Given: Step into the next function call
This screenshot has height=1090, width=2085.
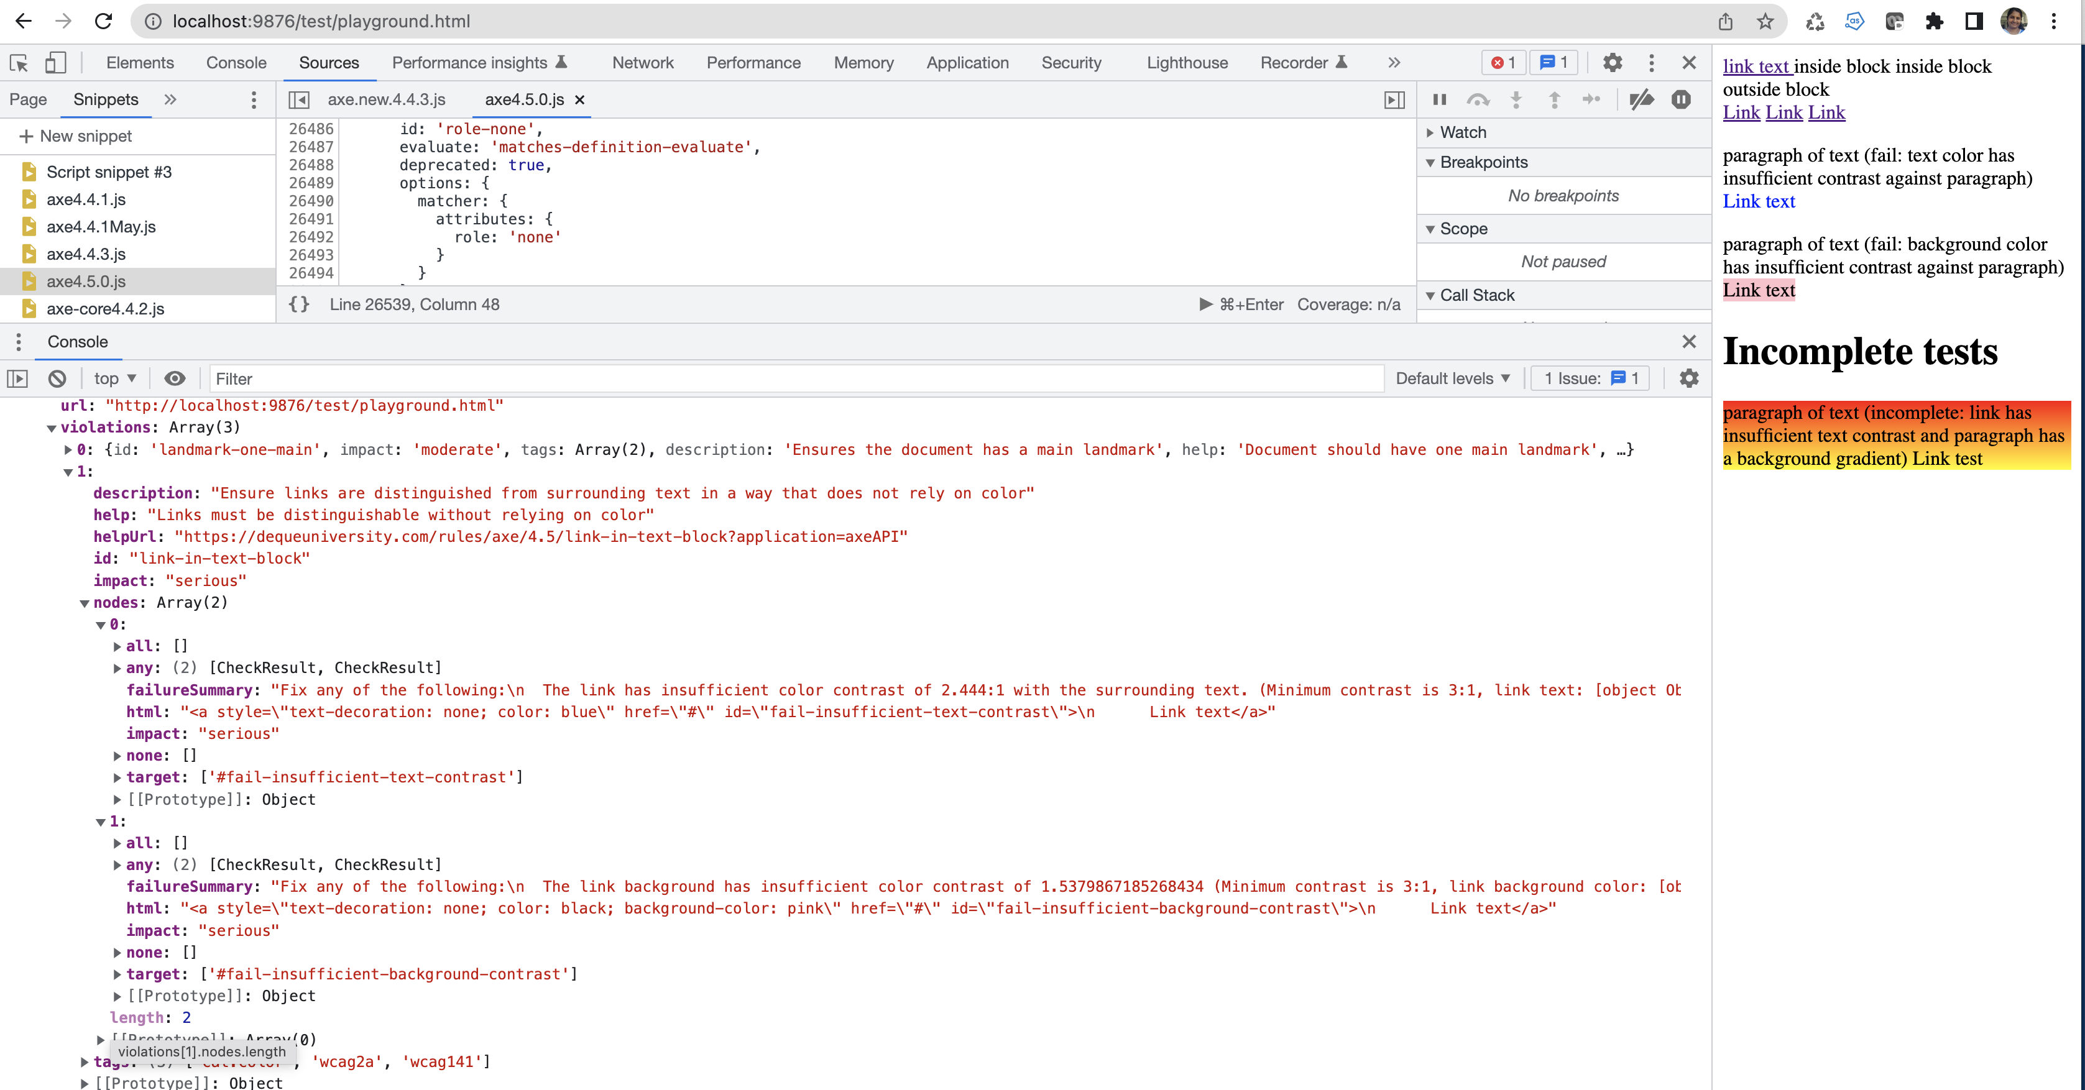Looking at the screenshot, I should 1515,99.
